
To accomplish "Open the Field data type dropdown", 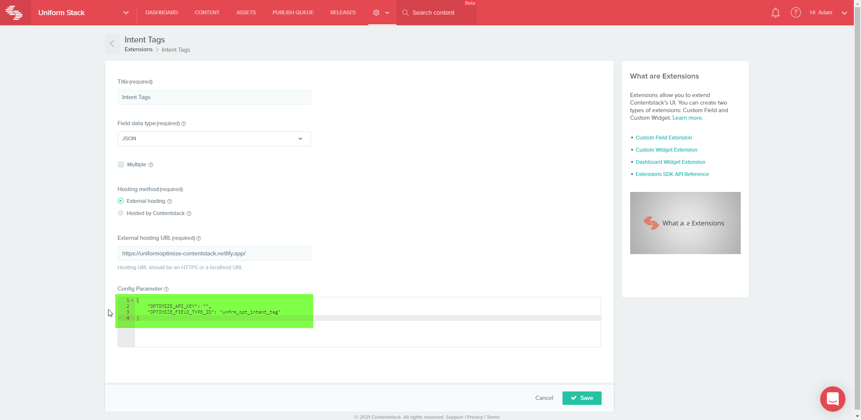I will click(214, 139).
